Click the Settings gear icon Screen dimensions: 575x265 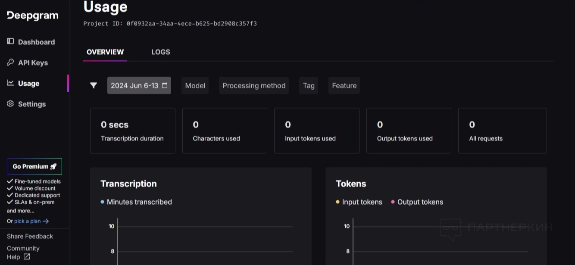point(10,104)
